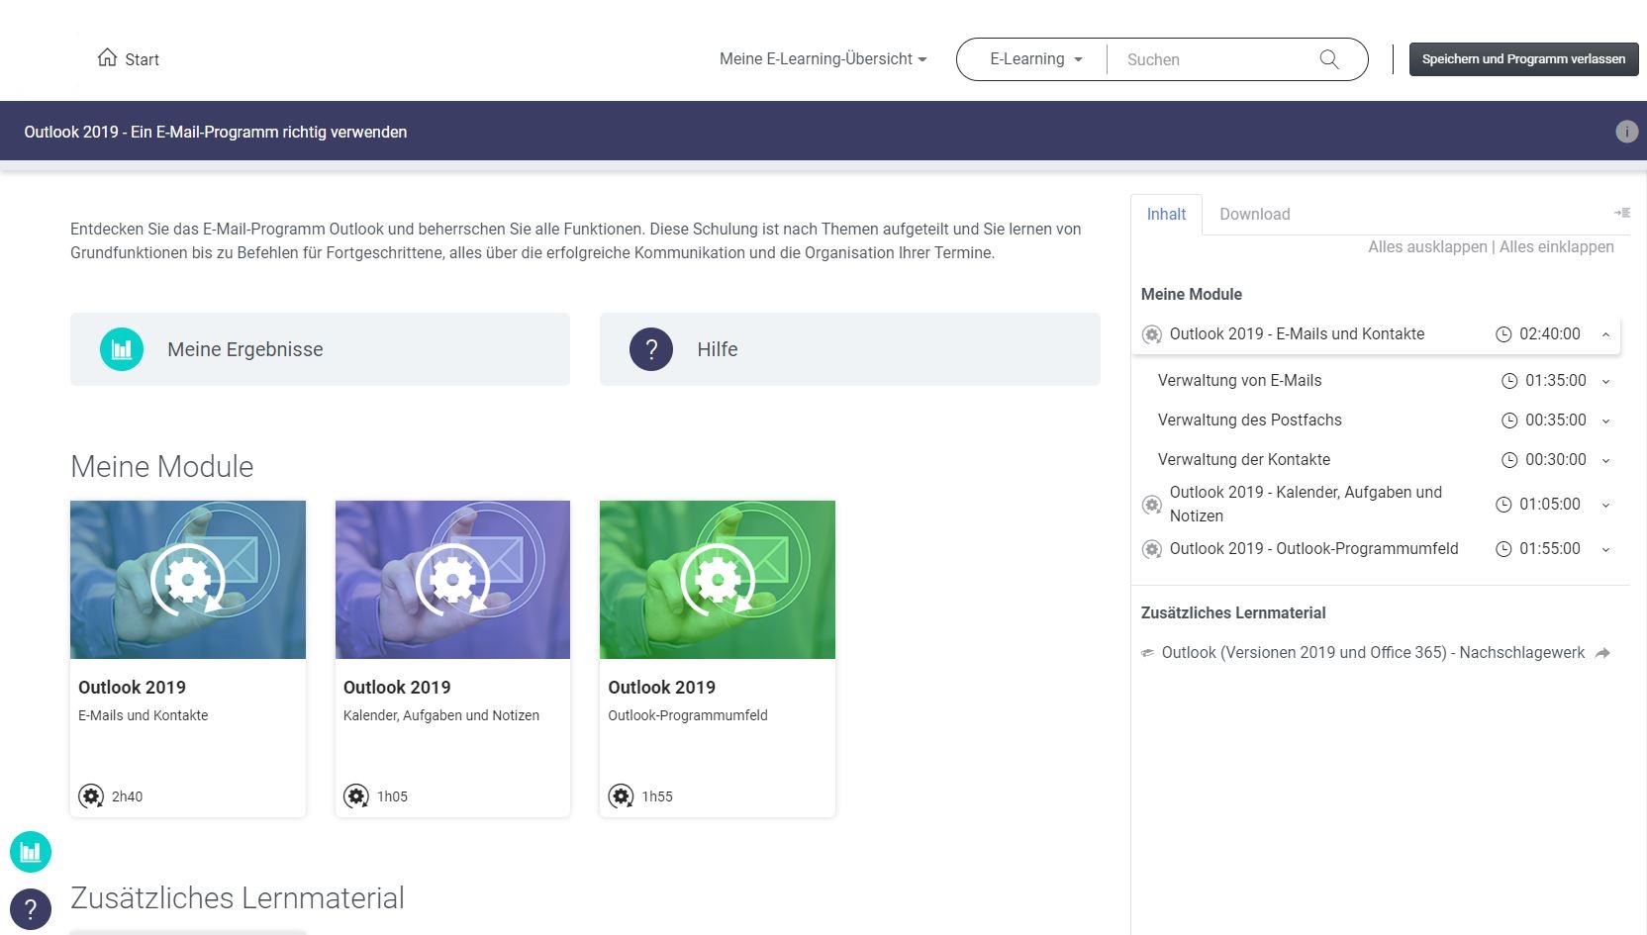Click the search magnifier icon

click(1329, 59)
